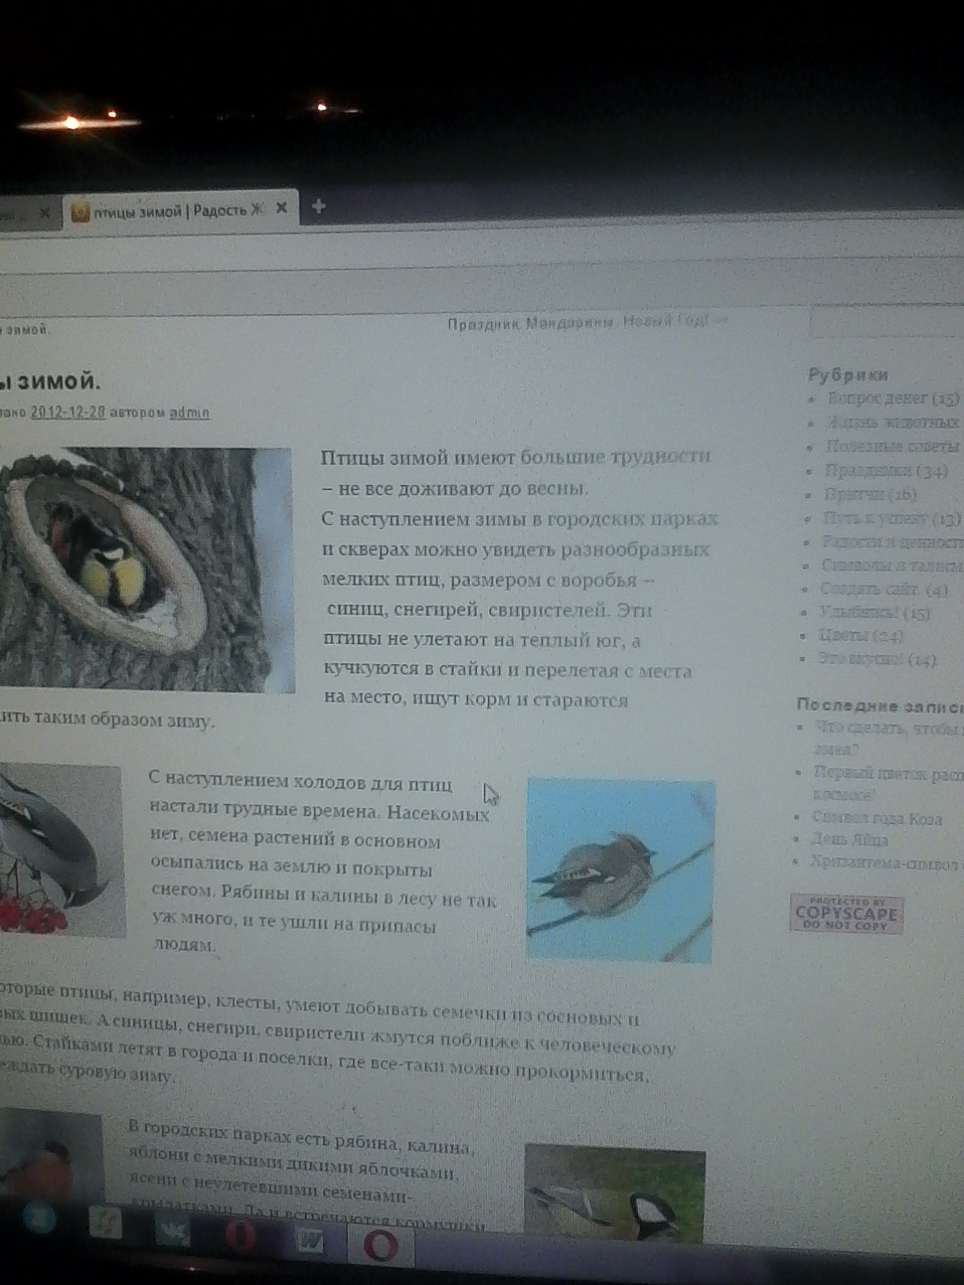Open the recent post 'День Яйца'
Image resolution: width=964 pixels, height=1285 pixels.
click(850, 839)
